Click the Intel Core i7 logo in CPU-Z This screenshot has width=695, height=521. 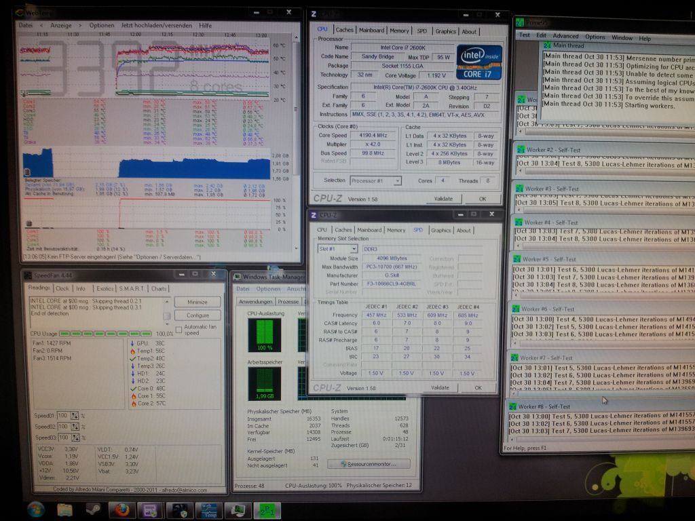tap(480, 62)
